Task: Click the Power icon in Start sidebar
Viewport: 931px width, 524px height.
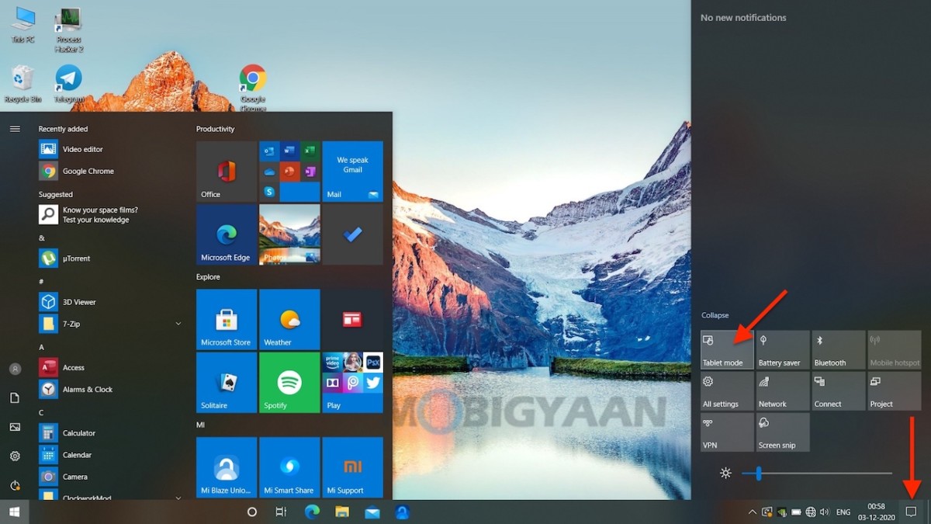Action: 14,484
